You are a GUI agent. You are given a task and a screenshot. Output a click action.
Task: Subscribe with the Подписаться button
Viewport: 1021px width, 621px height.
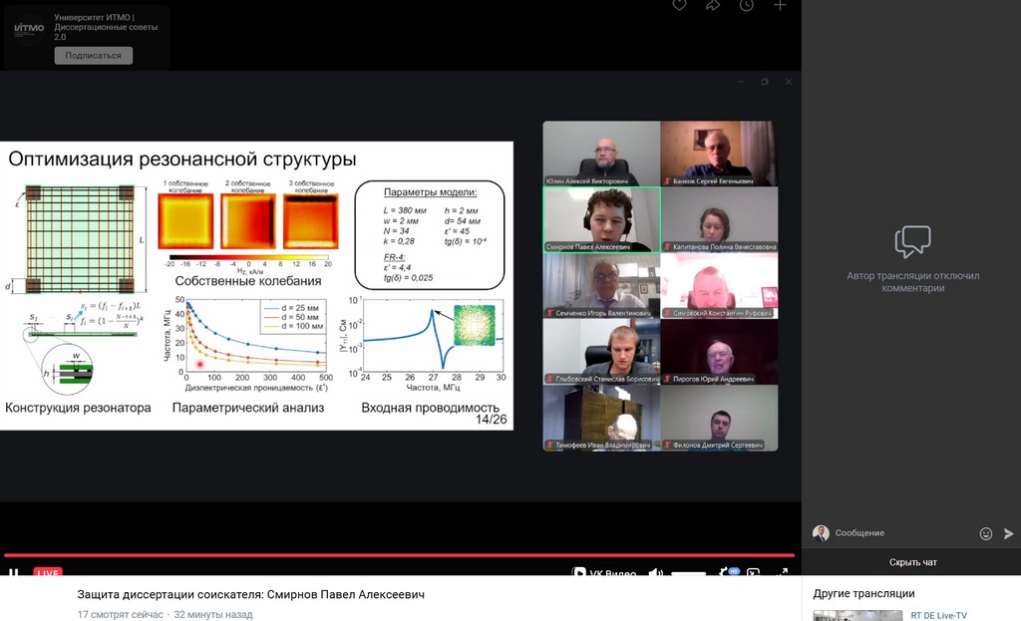click(93, 56)
